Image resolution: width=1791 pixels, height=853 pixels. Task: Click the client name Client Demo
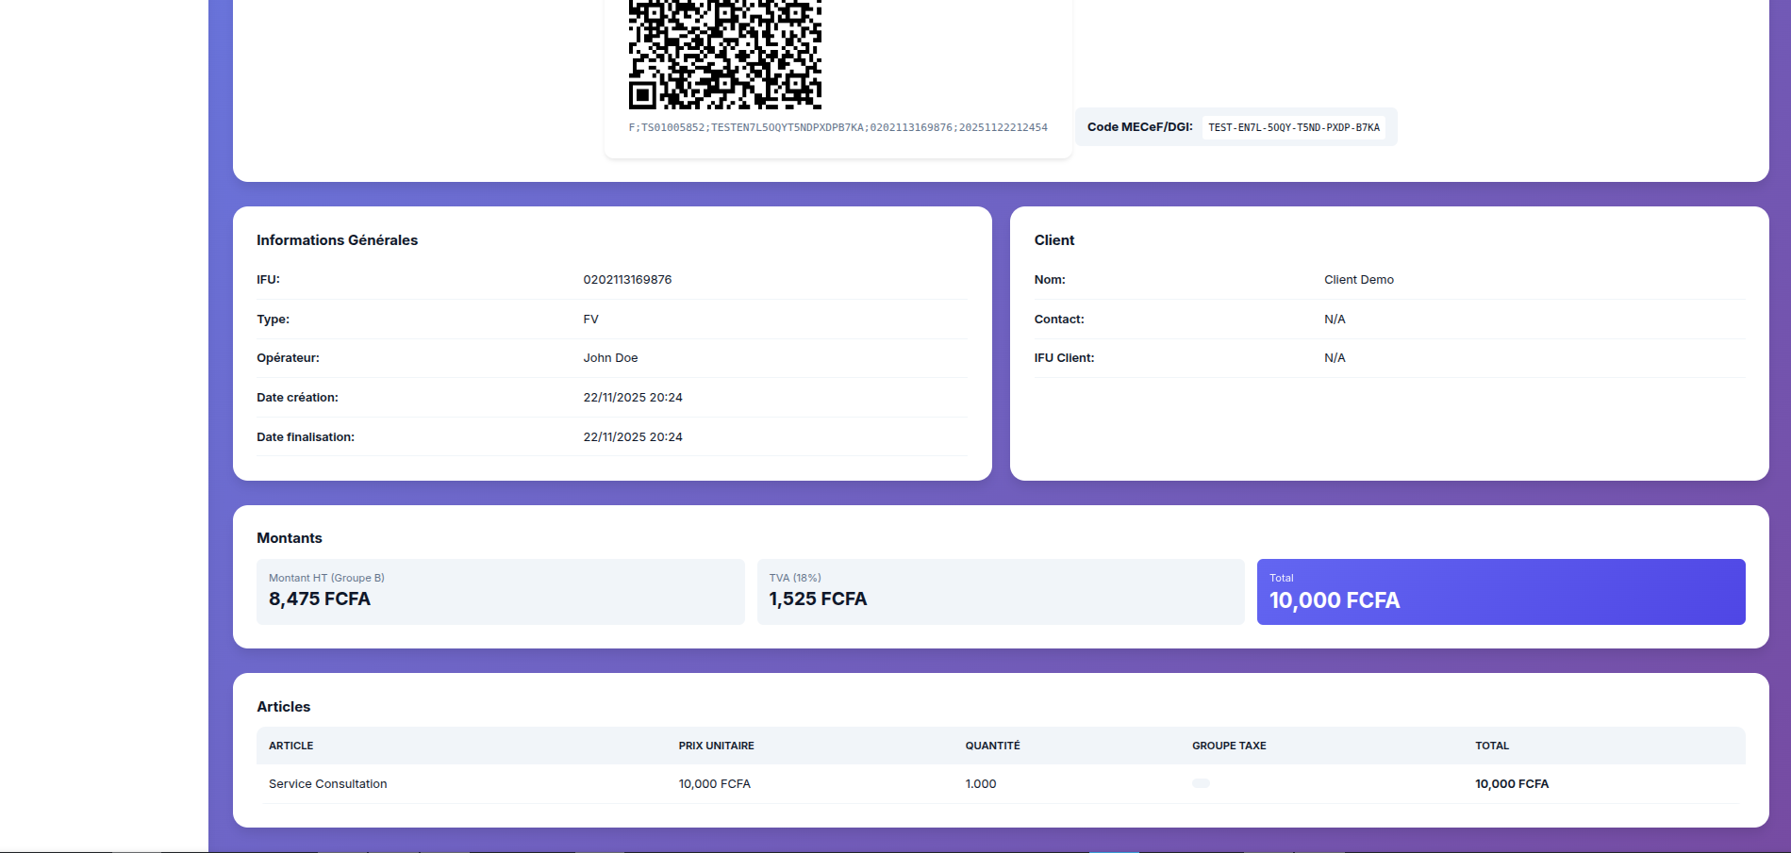point(1358,280)
